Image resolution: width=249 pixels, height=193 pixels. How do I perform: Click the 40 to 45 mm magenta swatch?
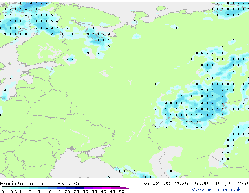[106, 188]
